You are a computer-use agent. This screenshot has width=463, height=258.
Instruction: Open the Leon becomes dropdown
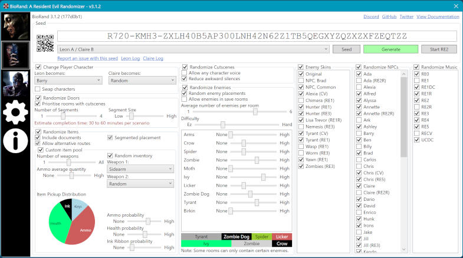[x=69, y=81]
